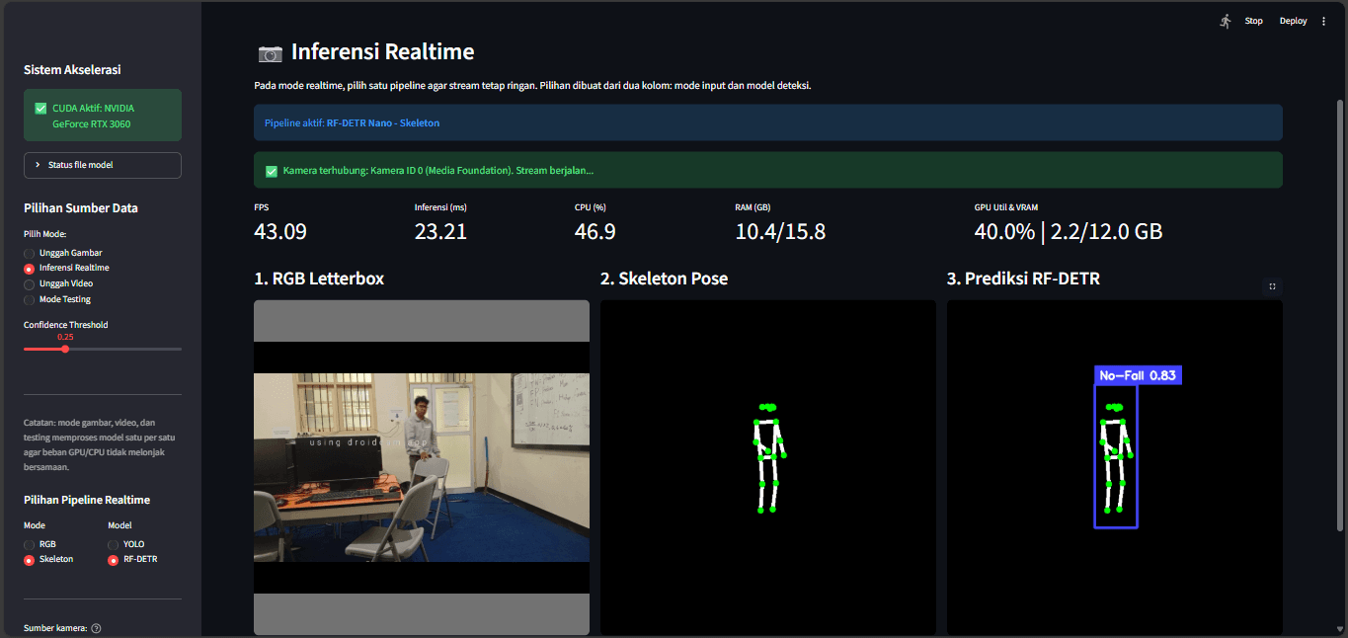Click the GPU Util & VRAM metric label
Screen dimensions: 1348x638
[1005, 207]
